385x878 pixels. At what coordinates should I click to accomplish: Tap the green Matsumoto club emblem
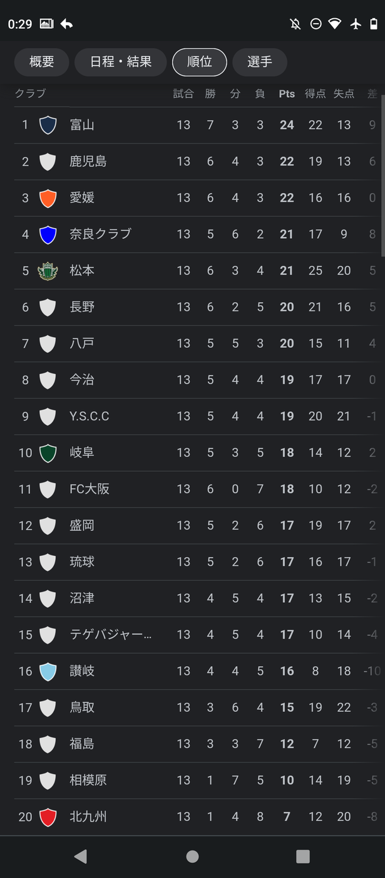pos(48,271)
